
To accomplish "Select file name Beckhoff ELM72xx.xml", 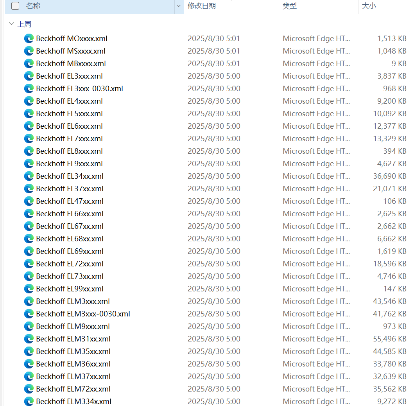I will click(x=73, y=389).
